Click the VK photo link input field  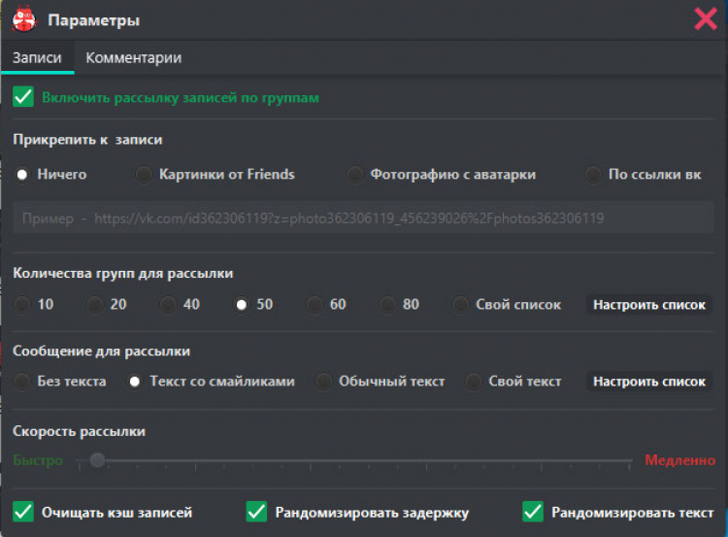(x=362, y=218)
